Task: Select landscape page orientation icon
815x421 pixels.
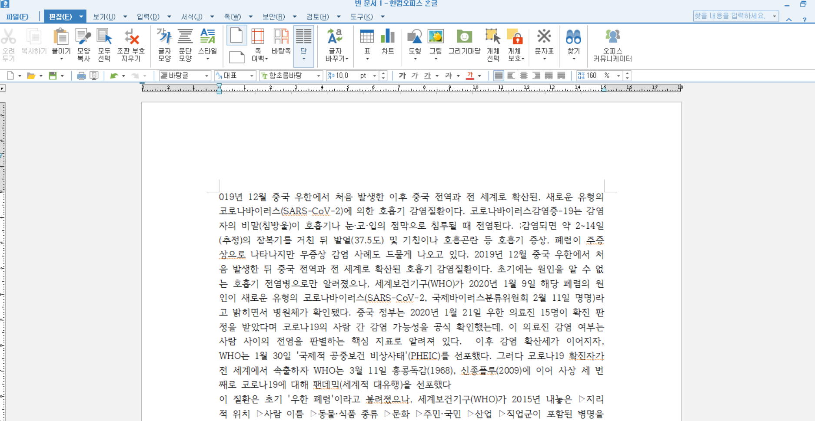Action: point(236,57)
